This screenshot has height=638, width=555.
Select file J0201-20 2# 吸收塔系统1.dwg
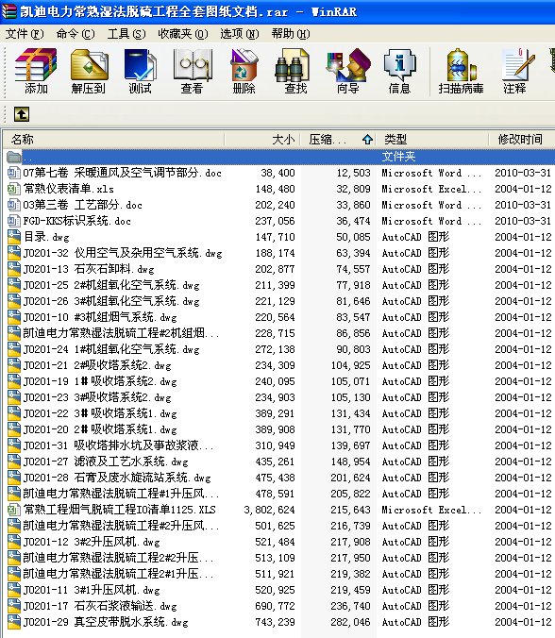tap(100, 429)
